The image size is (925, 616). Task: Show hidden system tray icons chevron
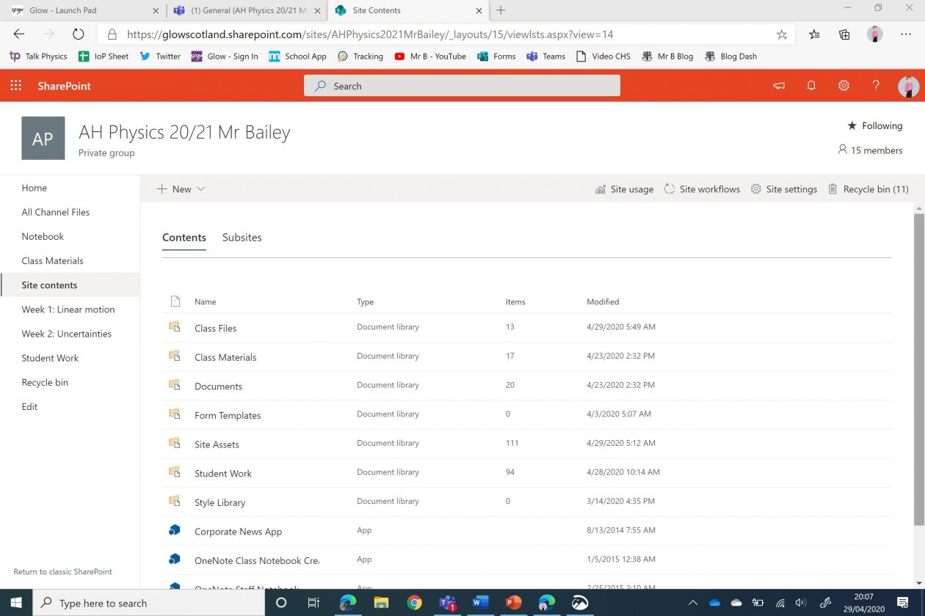click(692, 603)
